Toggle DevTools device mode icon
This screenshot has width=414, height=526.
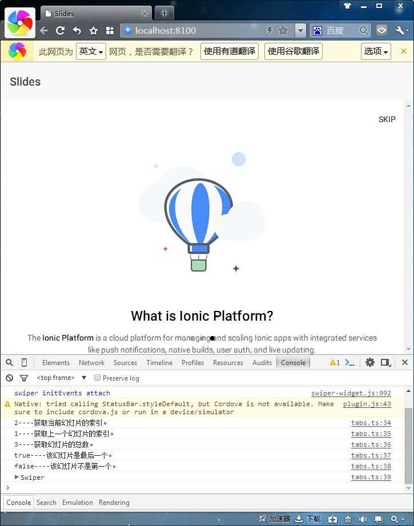(x=24, y=362)
